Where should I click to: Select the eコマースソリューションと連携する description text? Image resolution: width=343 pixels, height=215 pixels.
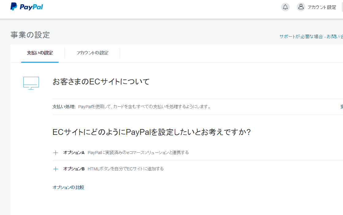[138, 152]
